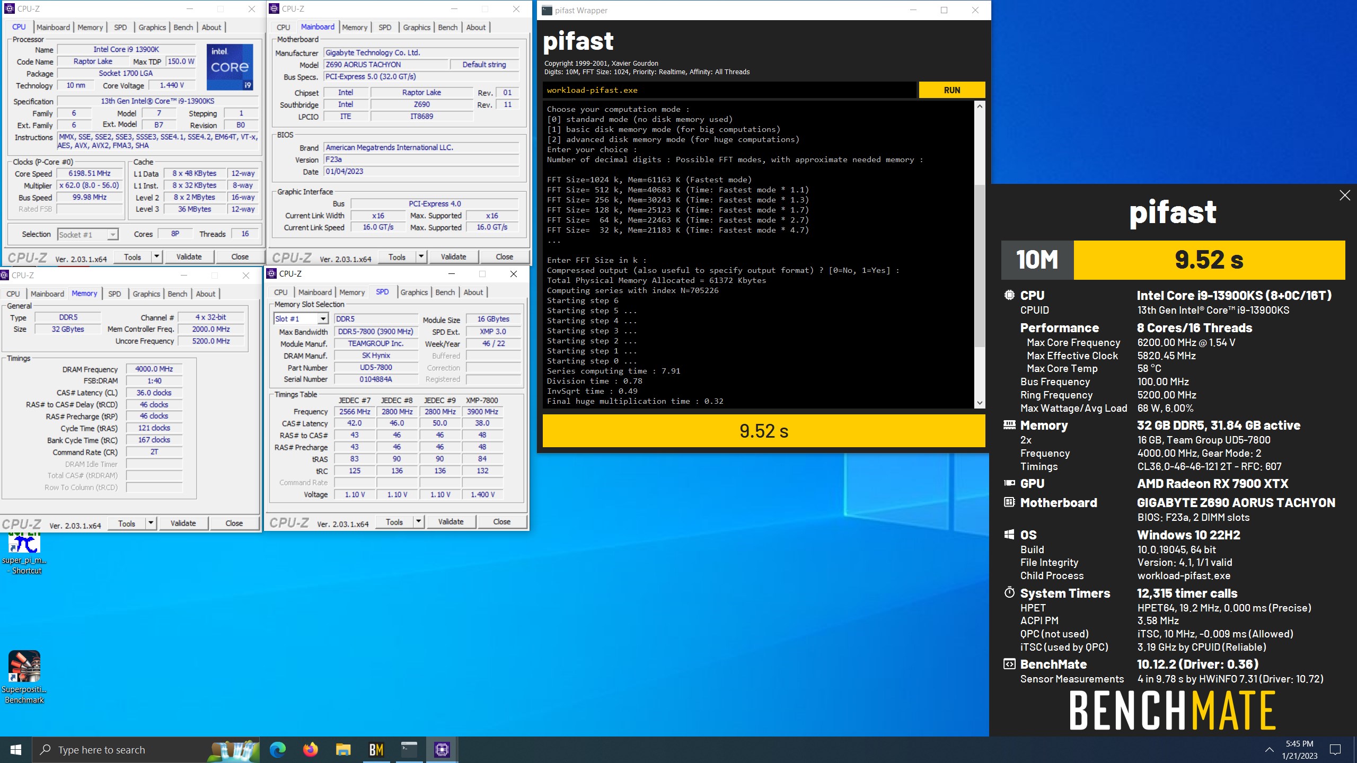Screen dimensions: 1357x763
Task: Open the notification center icon
Action: (x=1335, y=750)
